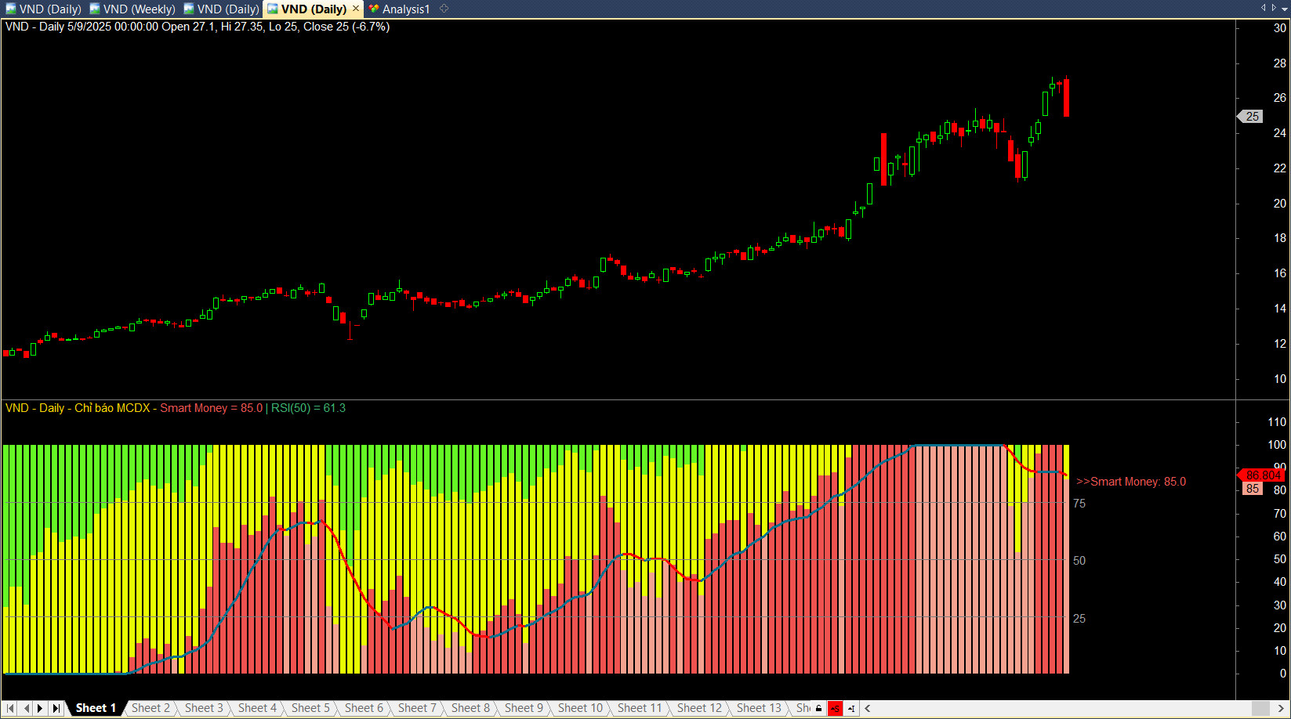Click the chart scrollbar right arrow
1291x719 pixels.
(x=1281, y=709)
